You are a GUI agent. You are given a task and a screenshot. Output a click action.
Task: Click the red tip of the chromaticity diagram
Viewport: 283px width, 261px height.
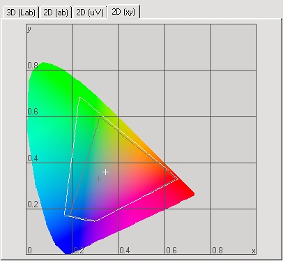pos(193,193)
